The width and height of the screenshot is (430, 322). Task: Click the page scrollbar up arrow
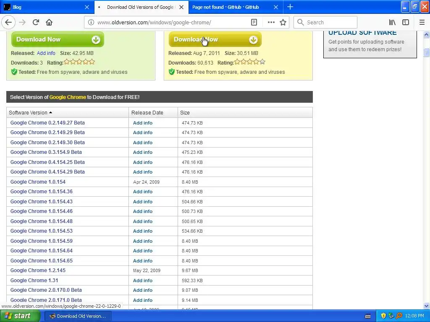pos(427,35)
